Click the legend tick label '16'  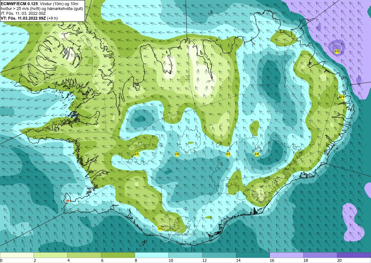pos(272,261)
